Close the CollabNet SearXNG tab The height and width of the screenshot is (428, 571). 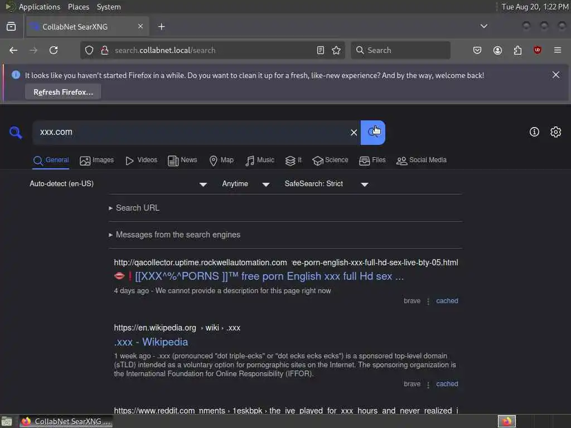pos(140,26)
